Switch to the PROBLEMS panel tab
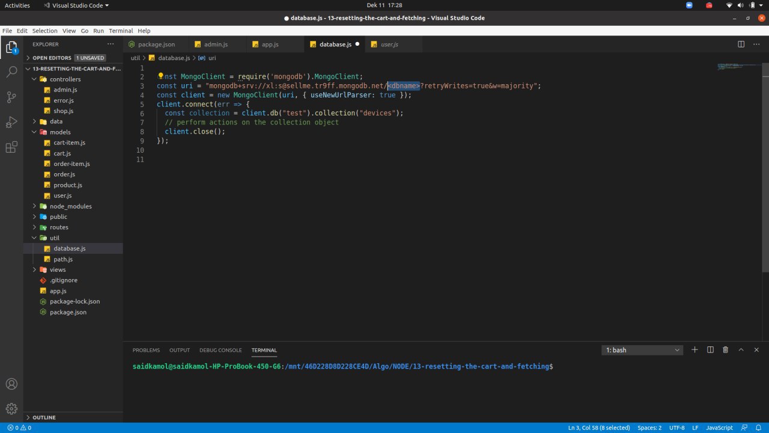This screenshot has width=769, height=433. click(x=146, y=350)
